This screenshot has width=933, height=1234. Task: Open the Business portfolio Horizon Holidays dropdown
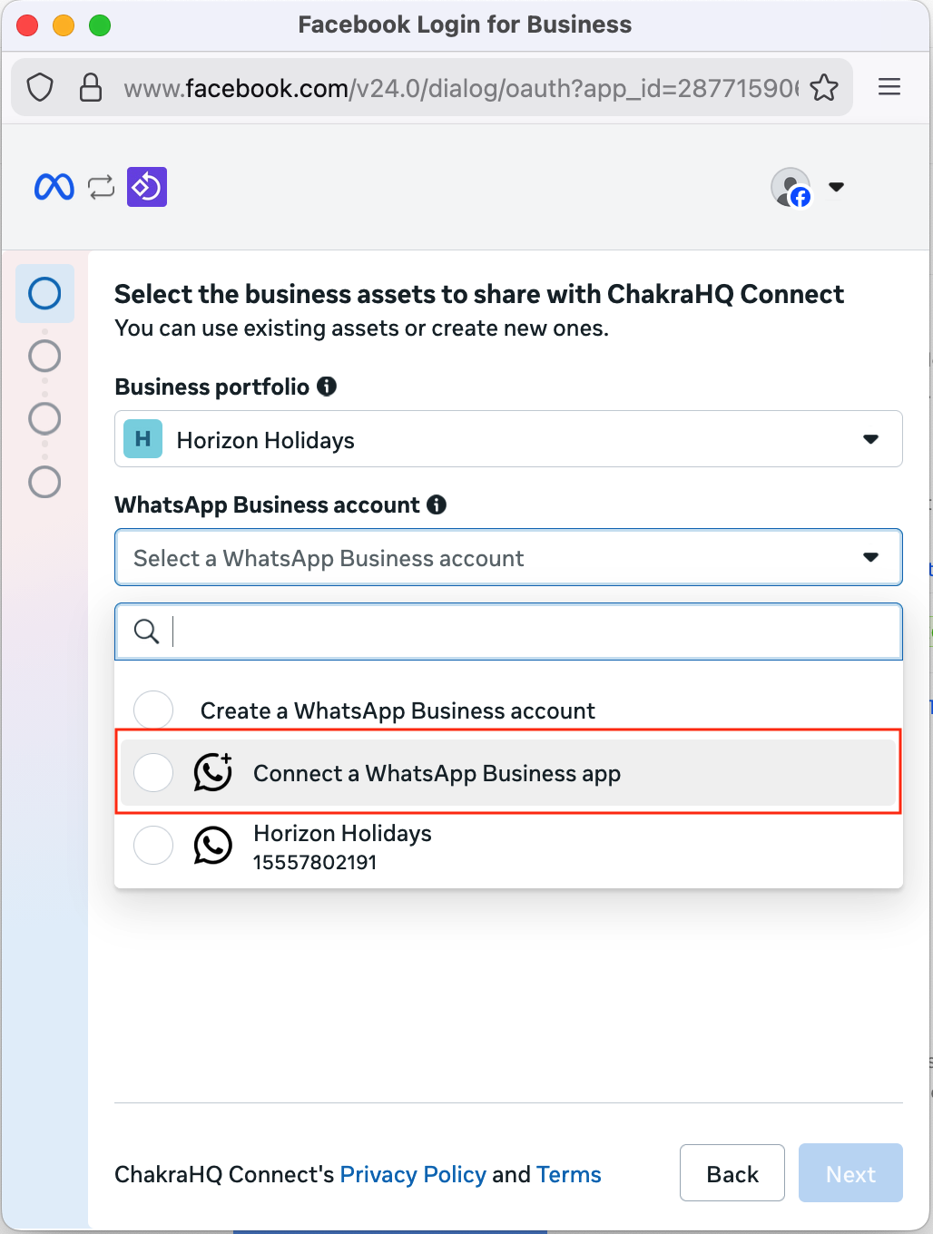click(x=508, y=440)
